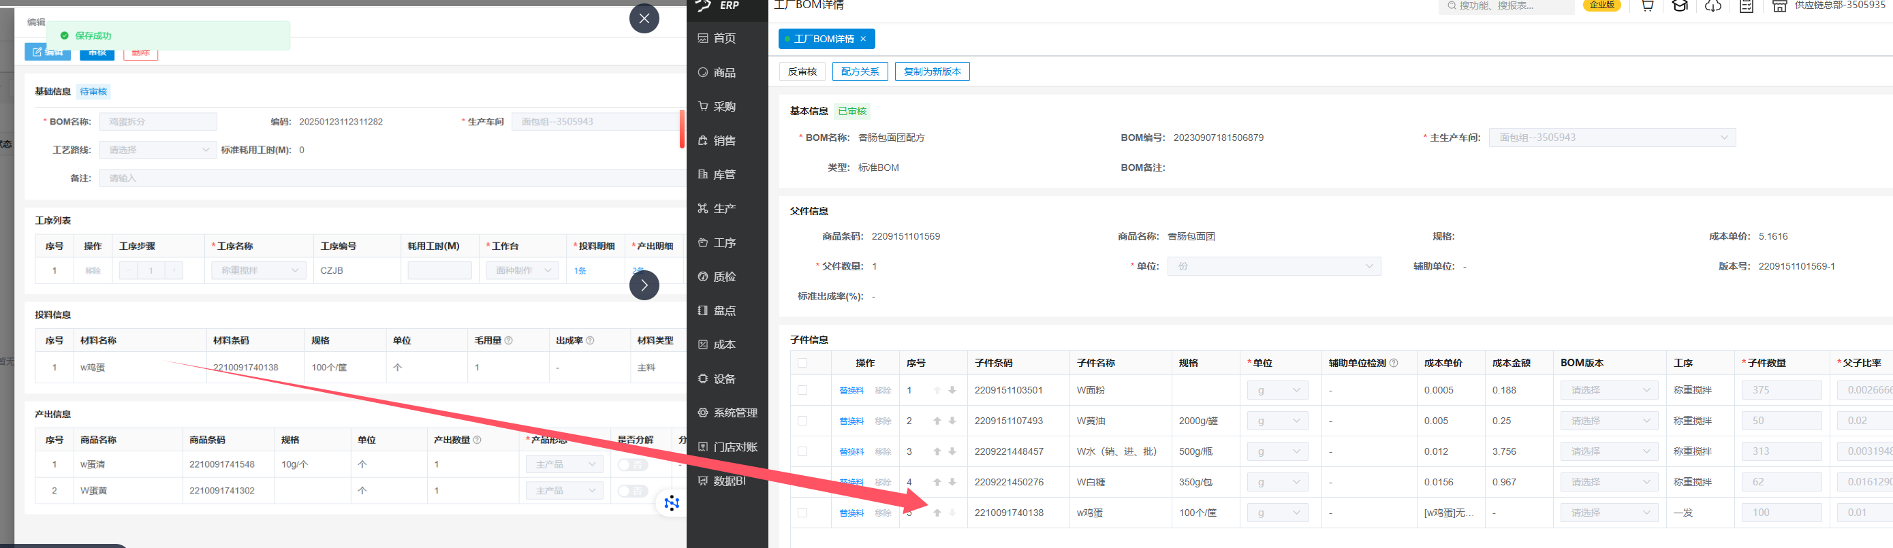Screen dimensions: 1893x548
Task: Open the 质检 quality inspection sidebar item
Action: pyautogui.click(x=717, y=277)
